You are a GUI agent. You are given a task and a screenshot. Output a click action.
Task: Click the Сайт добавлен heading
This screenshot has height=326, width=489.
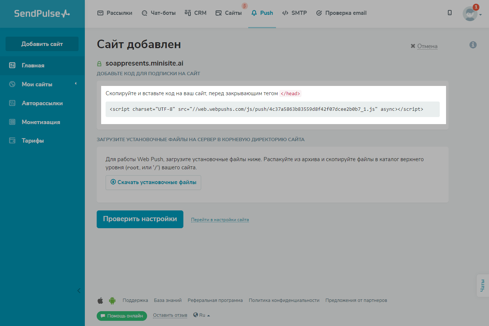coord(139,44)
